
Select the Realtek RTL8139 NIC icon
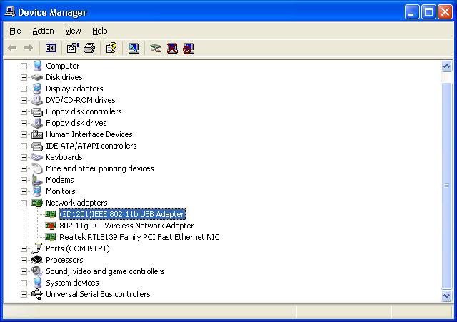[51, 237]
